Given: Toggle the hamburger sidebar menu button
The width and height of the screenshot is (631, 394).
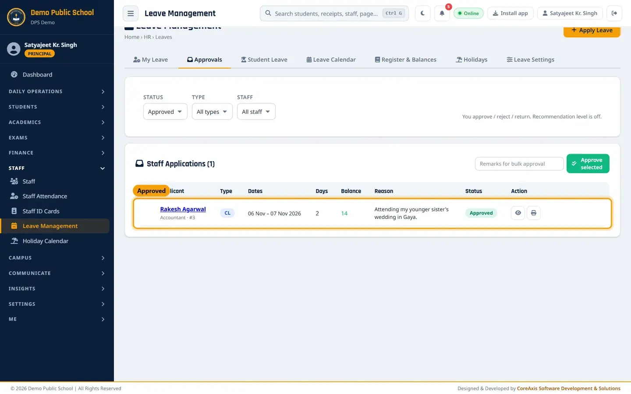Looking at the screenshot, I should 131,13.
